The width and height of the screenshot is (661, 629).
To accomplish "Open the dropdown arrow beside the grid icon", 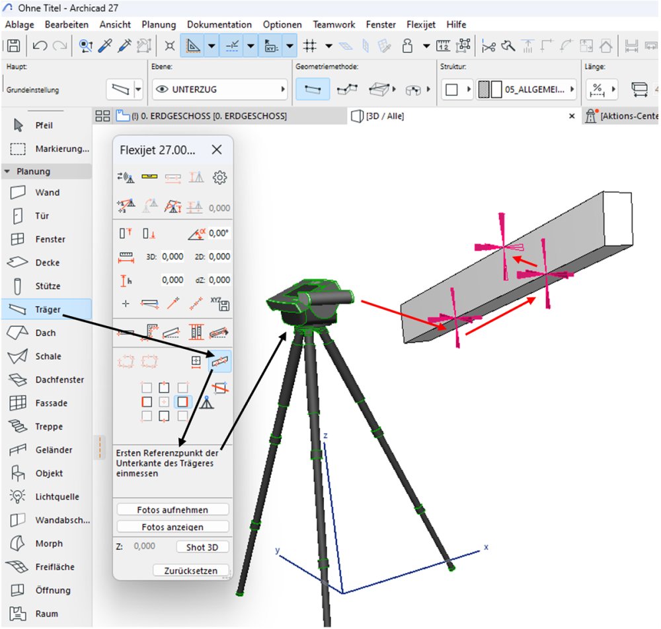I will point(329,46).
